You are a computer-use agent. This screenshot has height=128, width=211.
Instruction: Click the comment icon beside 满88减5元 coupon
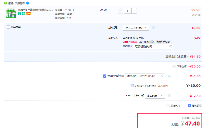[170, 76]
